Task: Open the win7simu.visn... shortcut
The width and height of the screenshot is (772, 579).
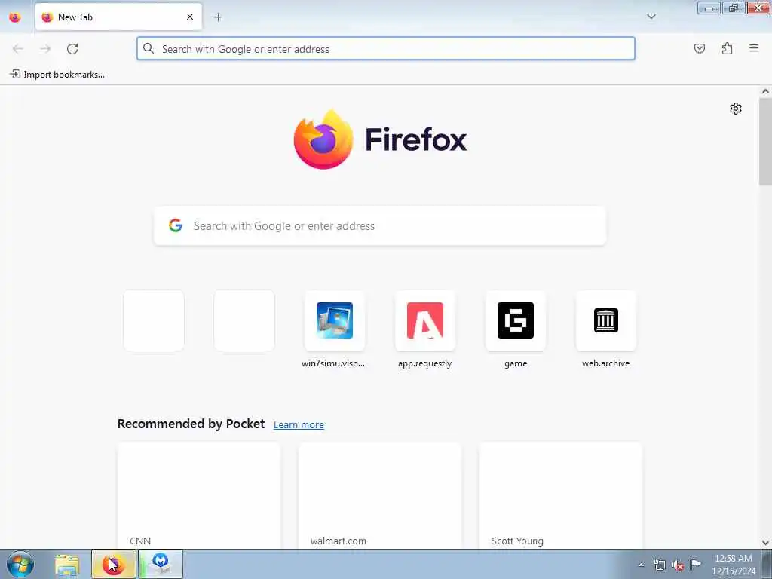Action: pyautogui.click(x=334, y=329)
